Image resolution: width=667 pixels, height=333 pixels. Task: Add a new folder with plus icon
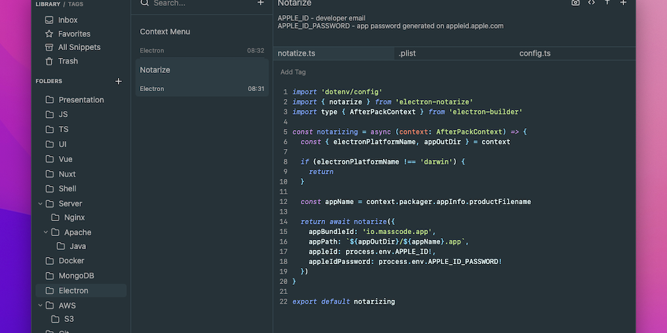point(119,81)
